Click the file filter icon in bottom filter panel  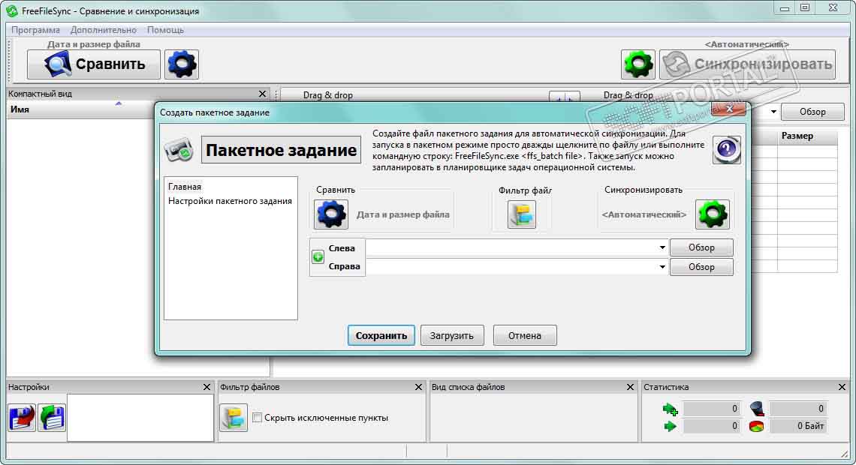[234, 418]
